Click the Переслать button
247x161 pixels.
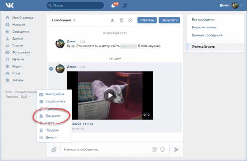tap(169, 20)
